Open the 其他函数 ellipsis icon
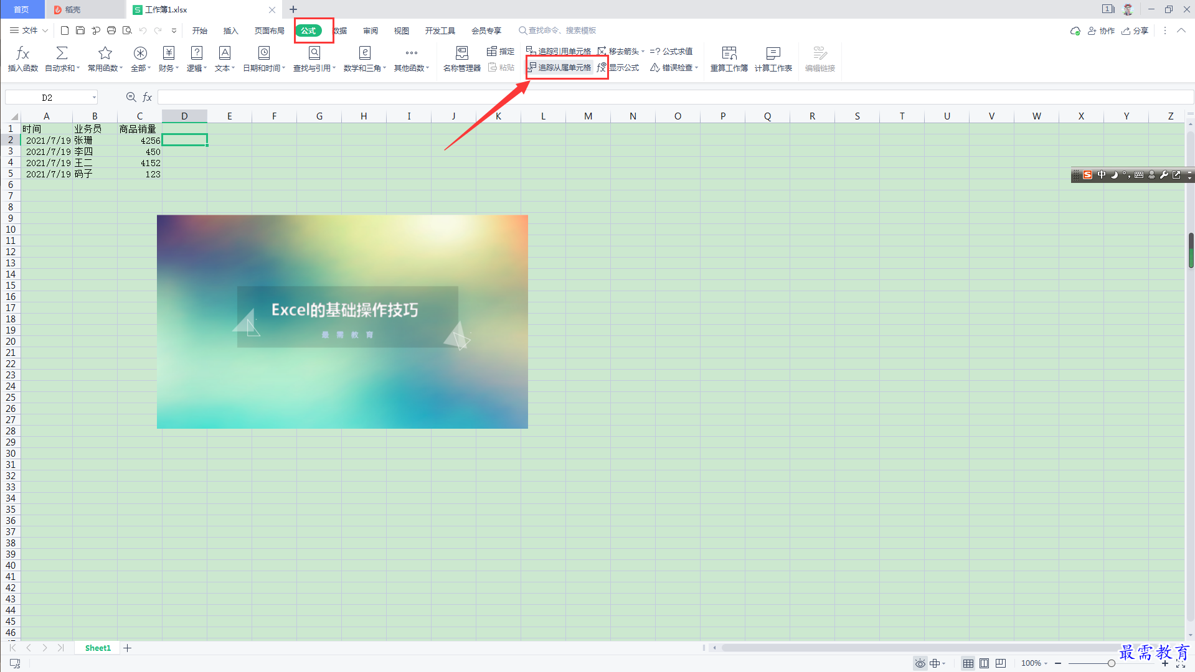The width and height of the screenshot is (1195, 672). tap(412, 54)
